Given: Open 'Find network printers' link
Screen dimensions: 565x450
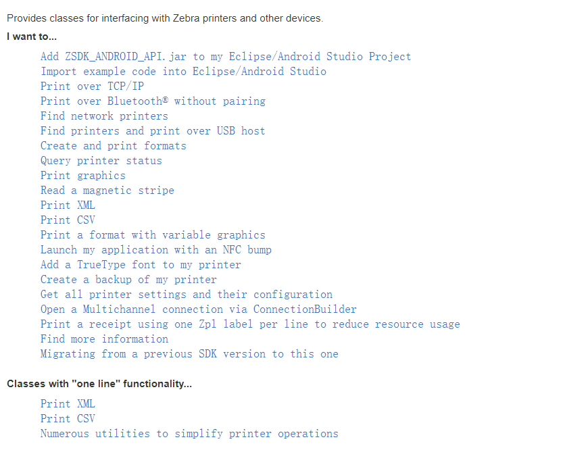Looking at the screenshot, I should pos(104,116).
